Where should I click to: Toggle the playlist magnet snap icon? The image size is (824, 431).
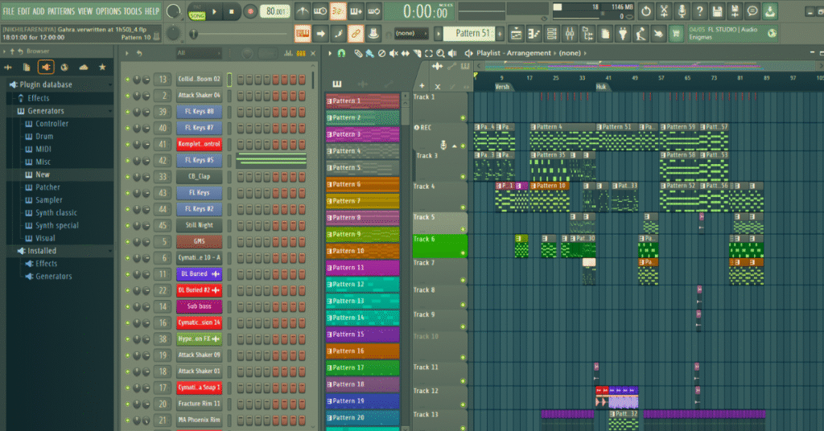pyautogui.click(x=341, y=53)
